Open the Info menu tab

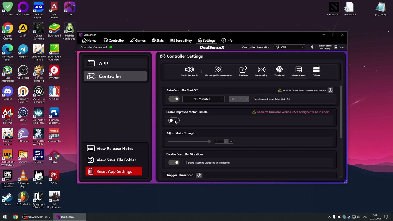pyautogui.click(x=227, y=41)
